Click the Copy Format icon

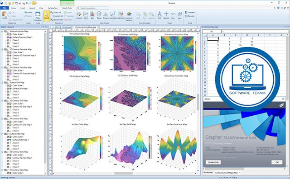click(10, 20)
